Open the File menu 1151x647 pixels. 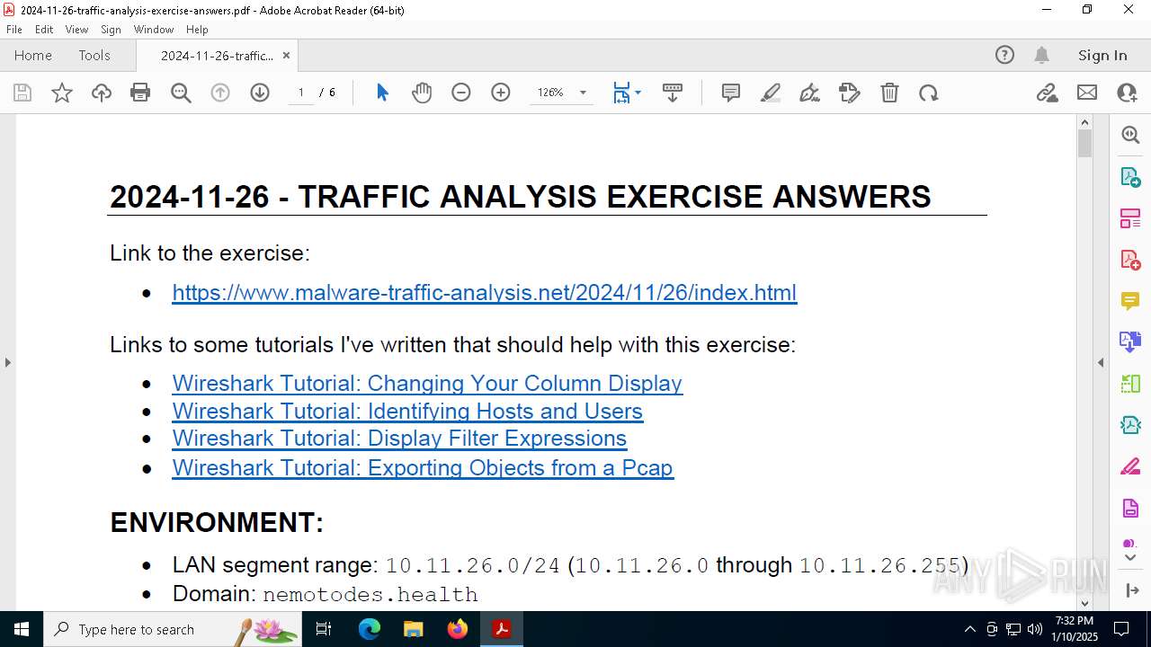[x=13, y=29]
